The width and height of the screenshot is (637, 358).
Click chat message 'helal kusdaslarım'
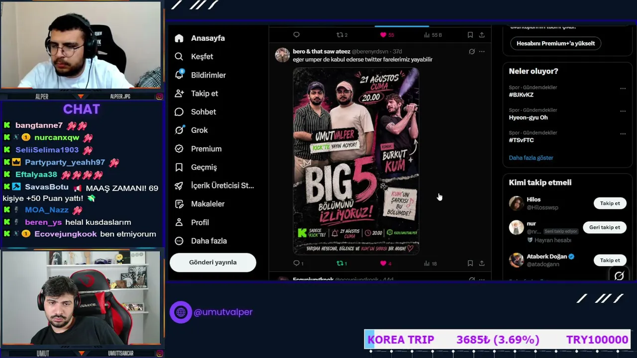(x=98, y=222)
